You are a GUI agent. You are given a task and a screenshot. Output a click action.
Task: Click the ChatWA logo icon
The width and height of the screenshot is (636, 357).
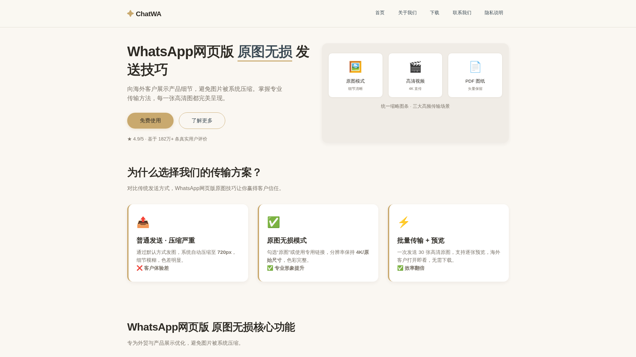click(131, 14)
